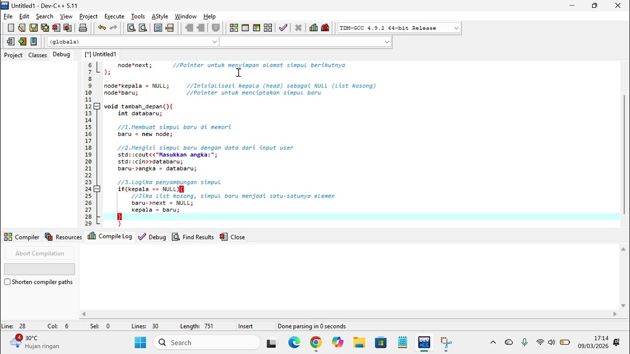Click the Windows Start button
This screenshot has width=630, height=354.
[140, 343]
